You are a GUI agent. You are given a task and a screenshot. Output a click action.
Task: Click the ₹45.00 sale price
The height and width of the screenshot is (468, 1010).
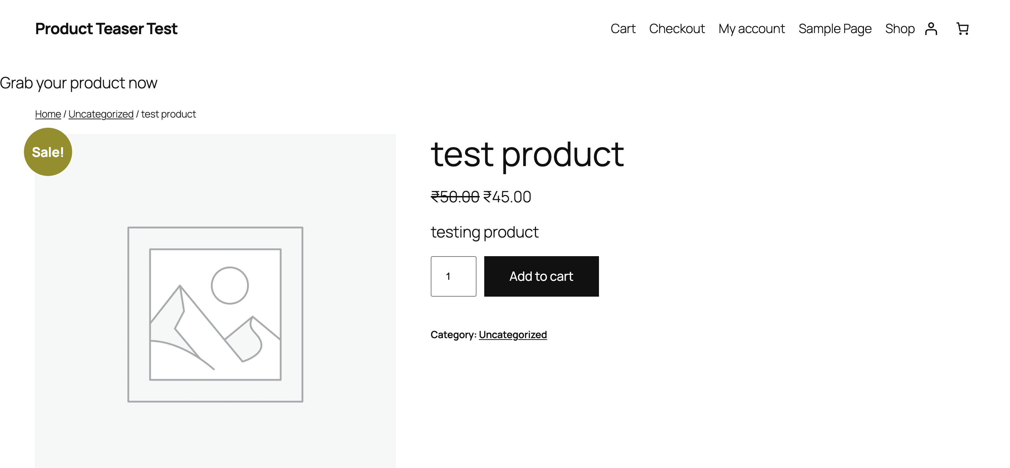pyautogui.click(x=507, y=197)
